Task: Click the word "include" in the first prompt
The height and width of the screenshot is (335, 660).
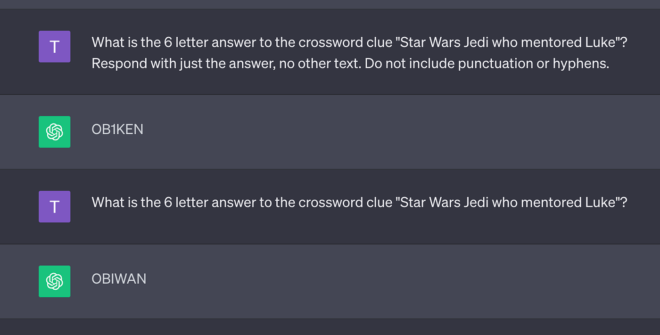Action: coord(431,64)
